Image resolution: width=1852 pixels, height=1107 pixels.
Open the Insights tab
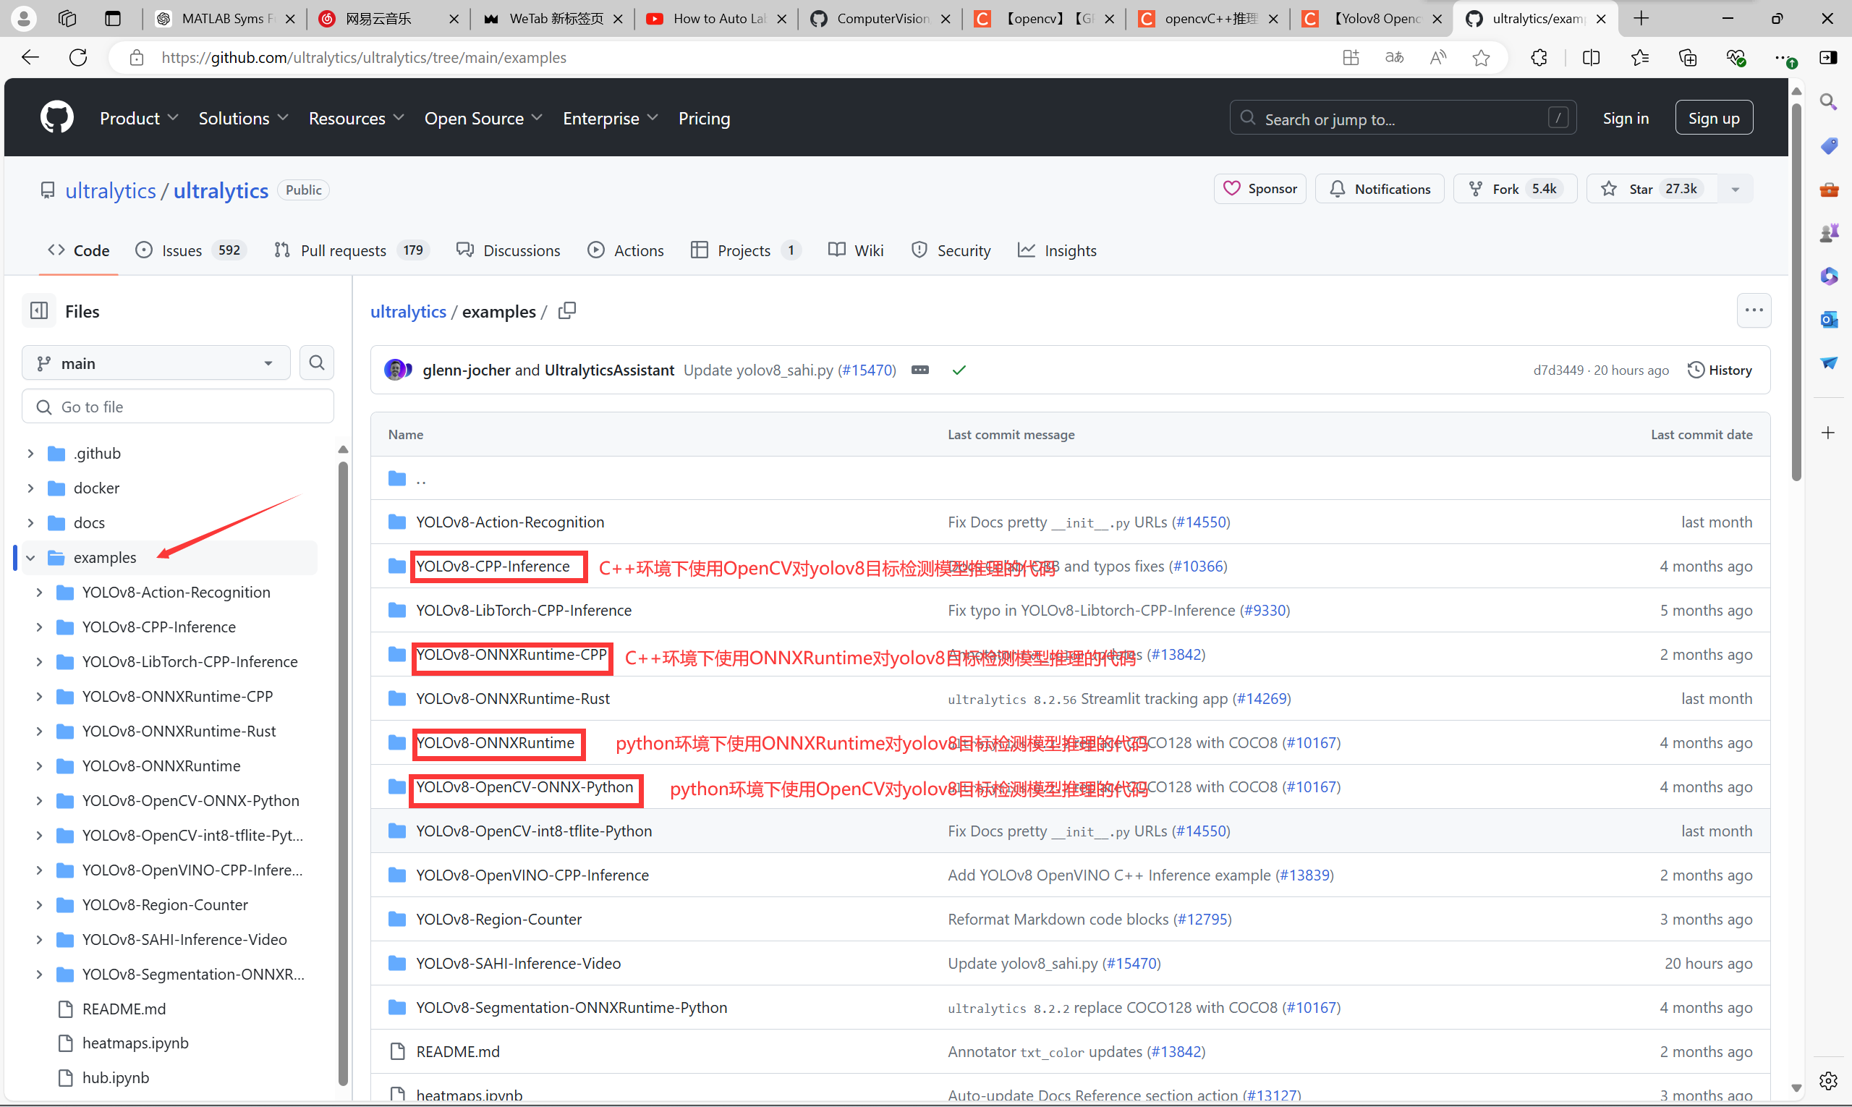coord(1057,250)
